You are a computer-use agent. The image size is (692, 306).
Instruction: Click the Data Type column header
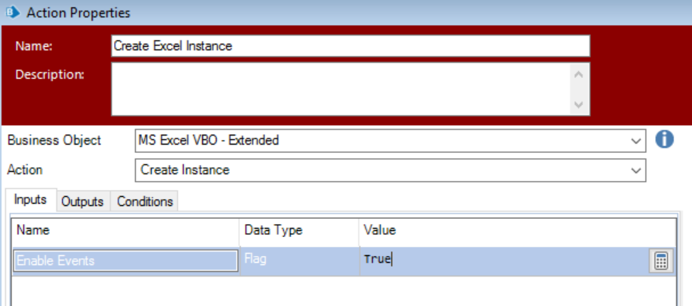tap(299, 230)
